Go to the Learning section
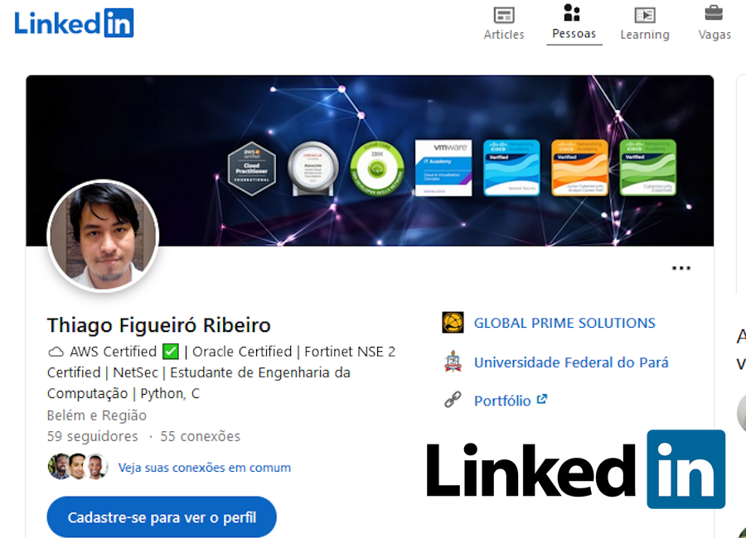 click(645, 24)
